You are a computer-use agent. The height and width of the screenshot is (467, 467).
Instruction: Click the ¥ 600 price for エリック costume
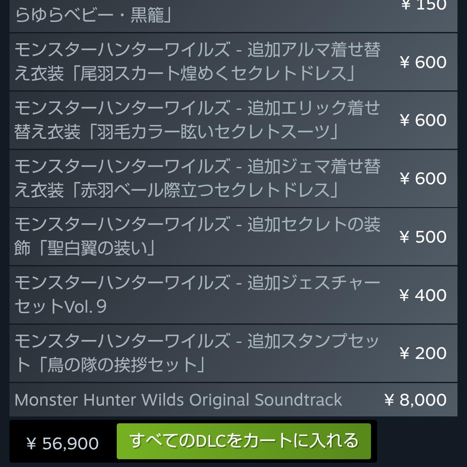(x=423, y=120)
